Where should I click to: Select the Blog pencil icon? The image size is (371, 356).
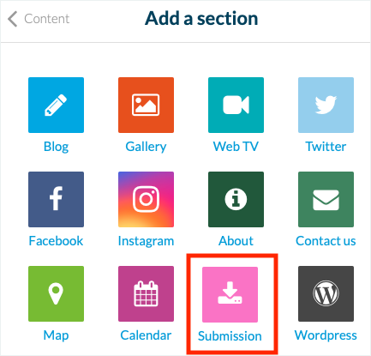[56, 105]
